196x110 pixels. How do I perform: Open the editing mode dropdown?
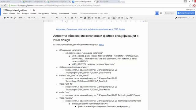pos(183,18)
